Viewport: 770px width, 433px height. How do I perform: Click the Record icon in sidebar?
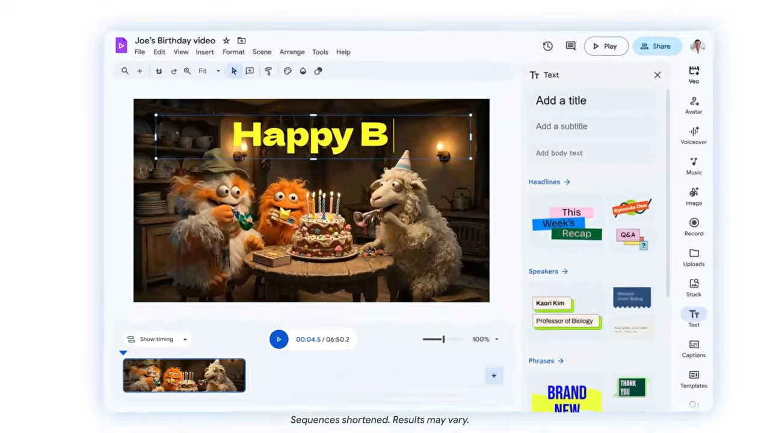coord(694,227)
